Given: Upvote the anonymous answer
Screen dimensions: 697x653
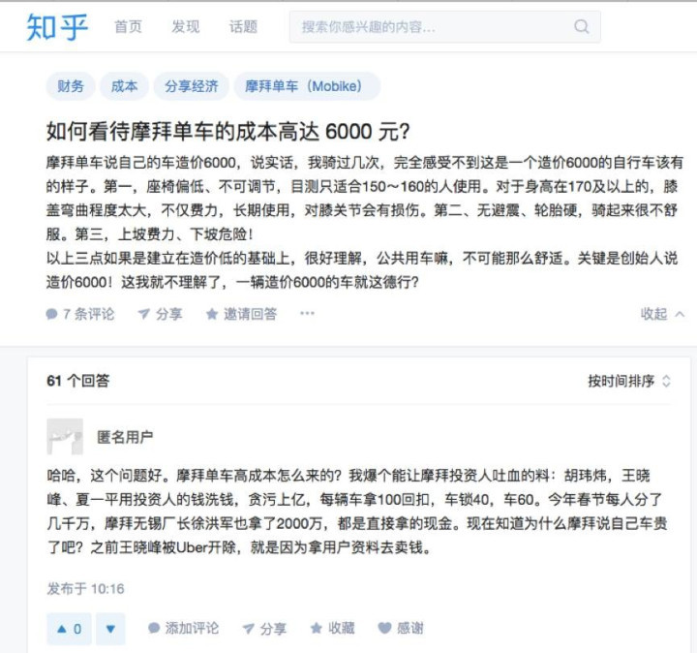Looking at the screenshot, I should 70,629.
